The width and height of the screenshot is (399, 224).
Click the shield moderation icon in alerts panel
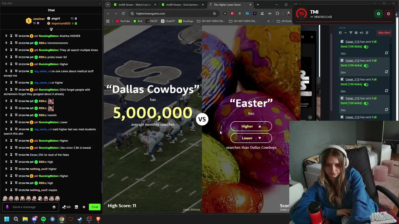point(340,33)
